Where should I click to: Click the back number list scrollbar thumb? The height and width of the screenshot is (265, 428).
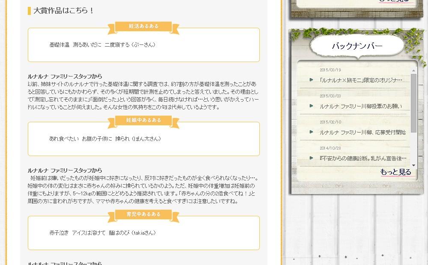(413, 103)
